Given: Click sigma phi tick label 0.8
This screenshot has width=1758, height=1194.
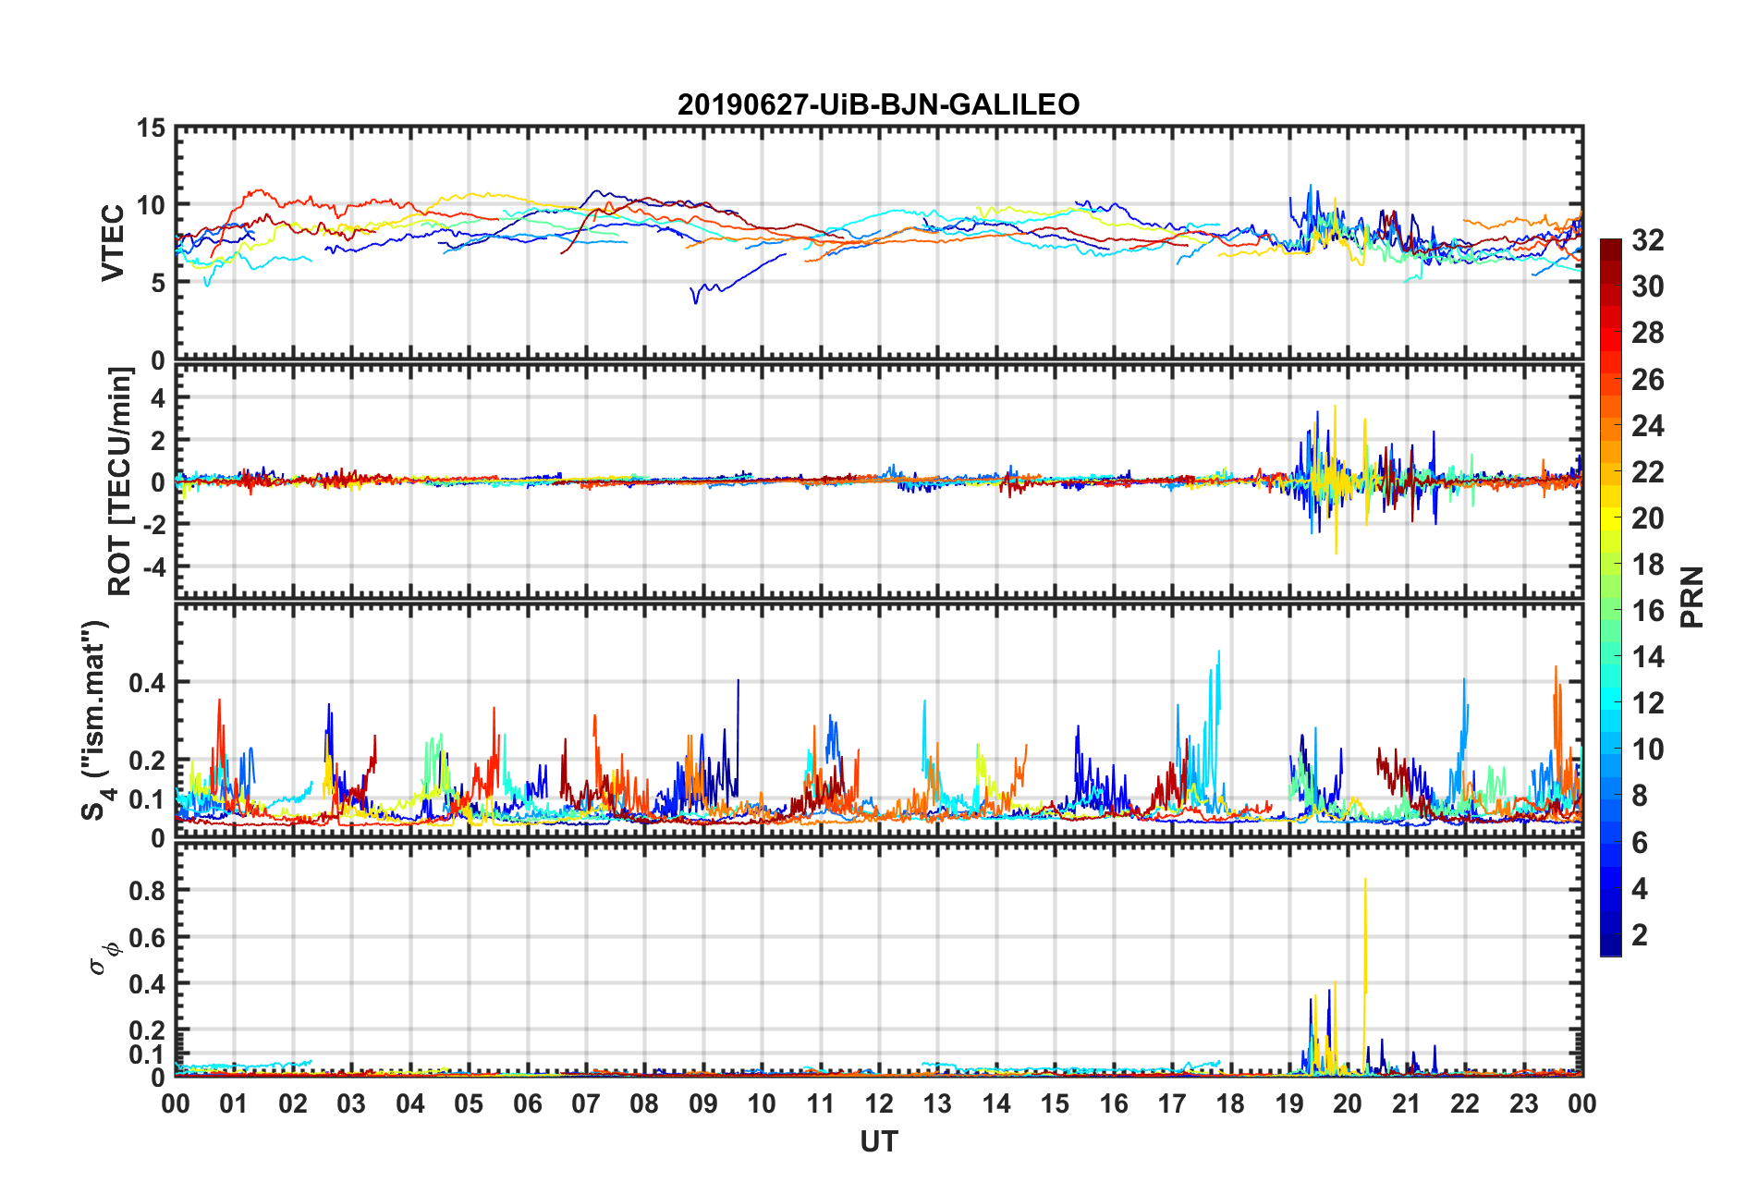Looking at the screenshot, I should click(x=147, y=891).
